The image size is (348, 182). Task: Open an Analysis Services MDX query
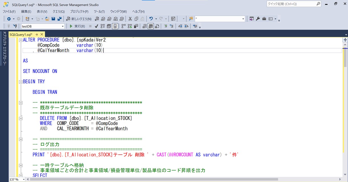103,19
